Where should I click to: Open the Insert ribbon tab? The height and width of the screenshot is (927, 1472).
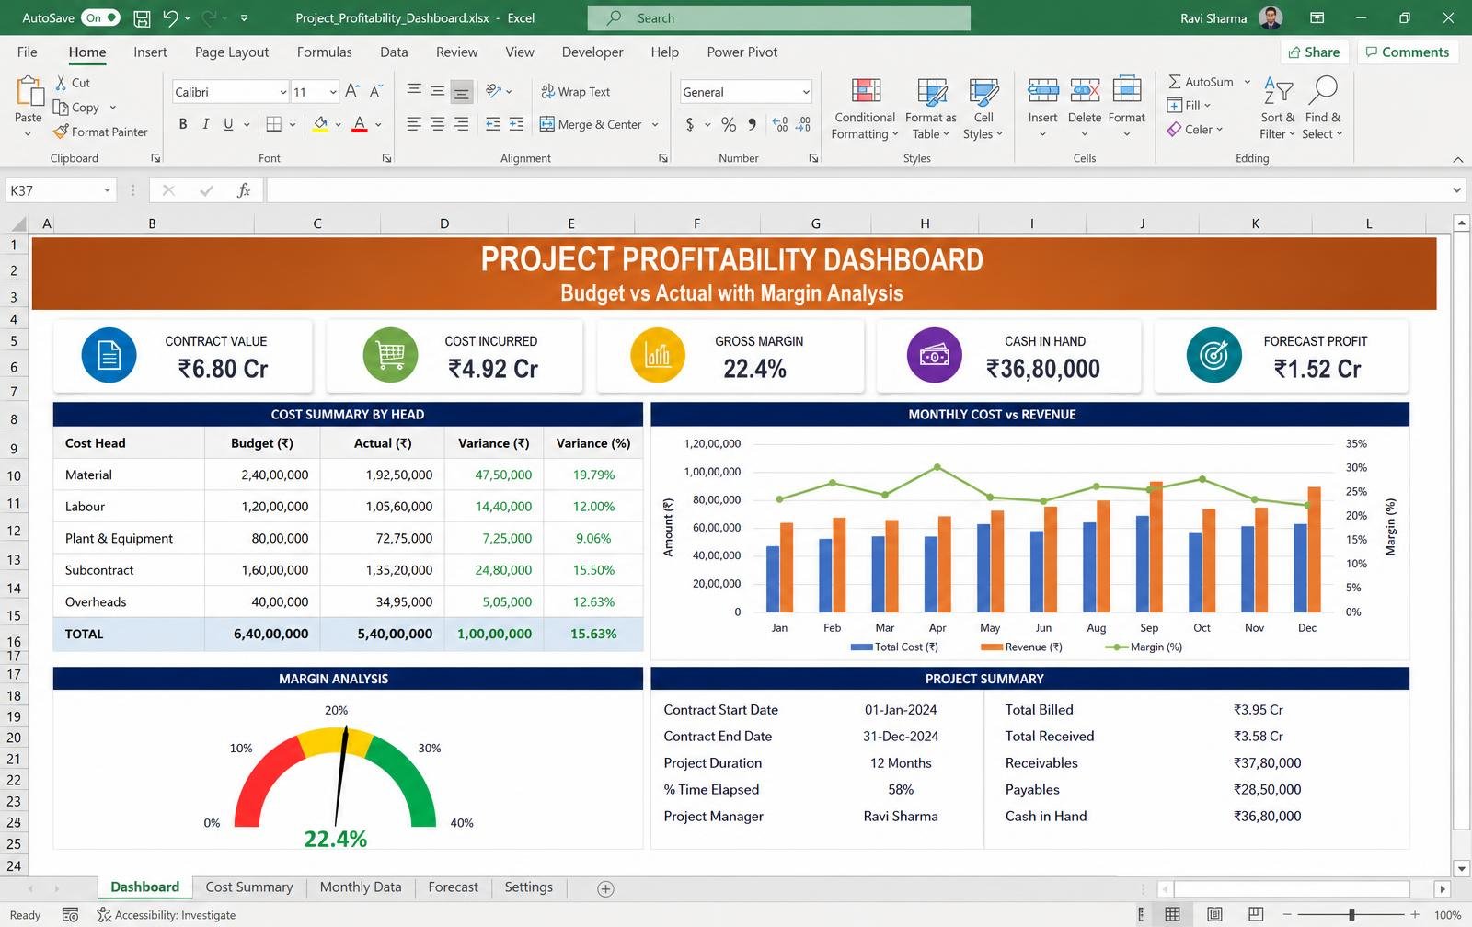tap(150, 52)
